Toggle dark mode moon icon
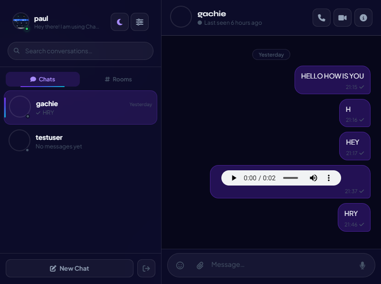 coord(120,22)
